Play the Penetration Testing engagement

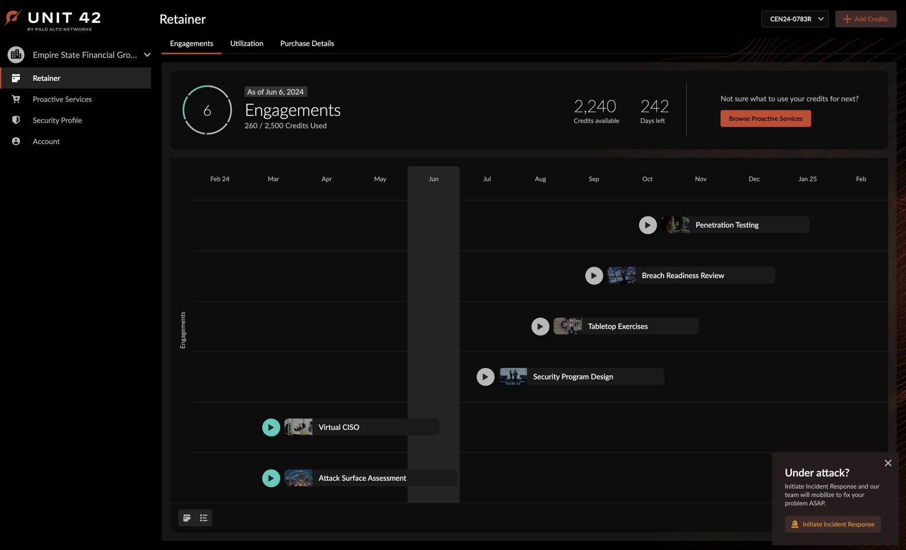[647, 225]
